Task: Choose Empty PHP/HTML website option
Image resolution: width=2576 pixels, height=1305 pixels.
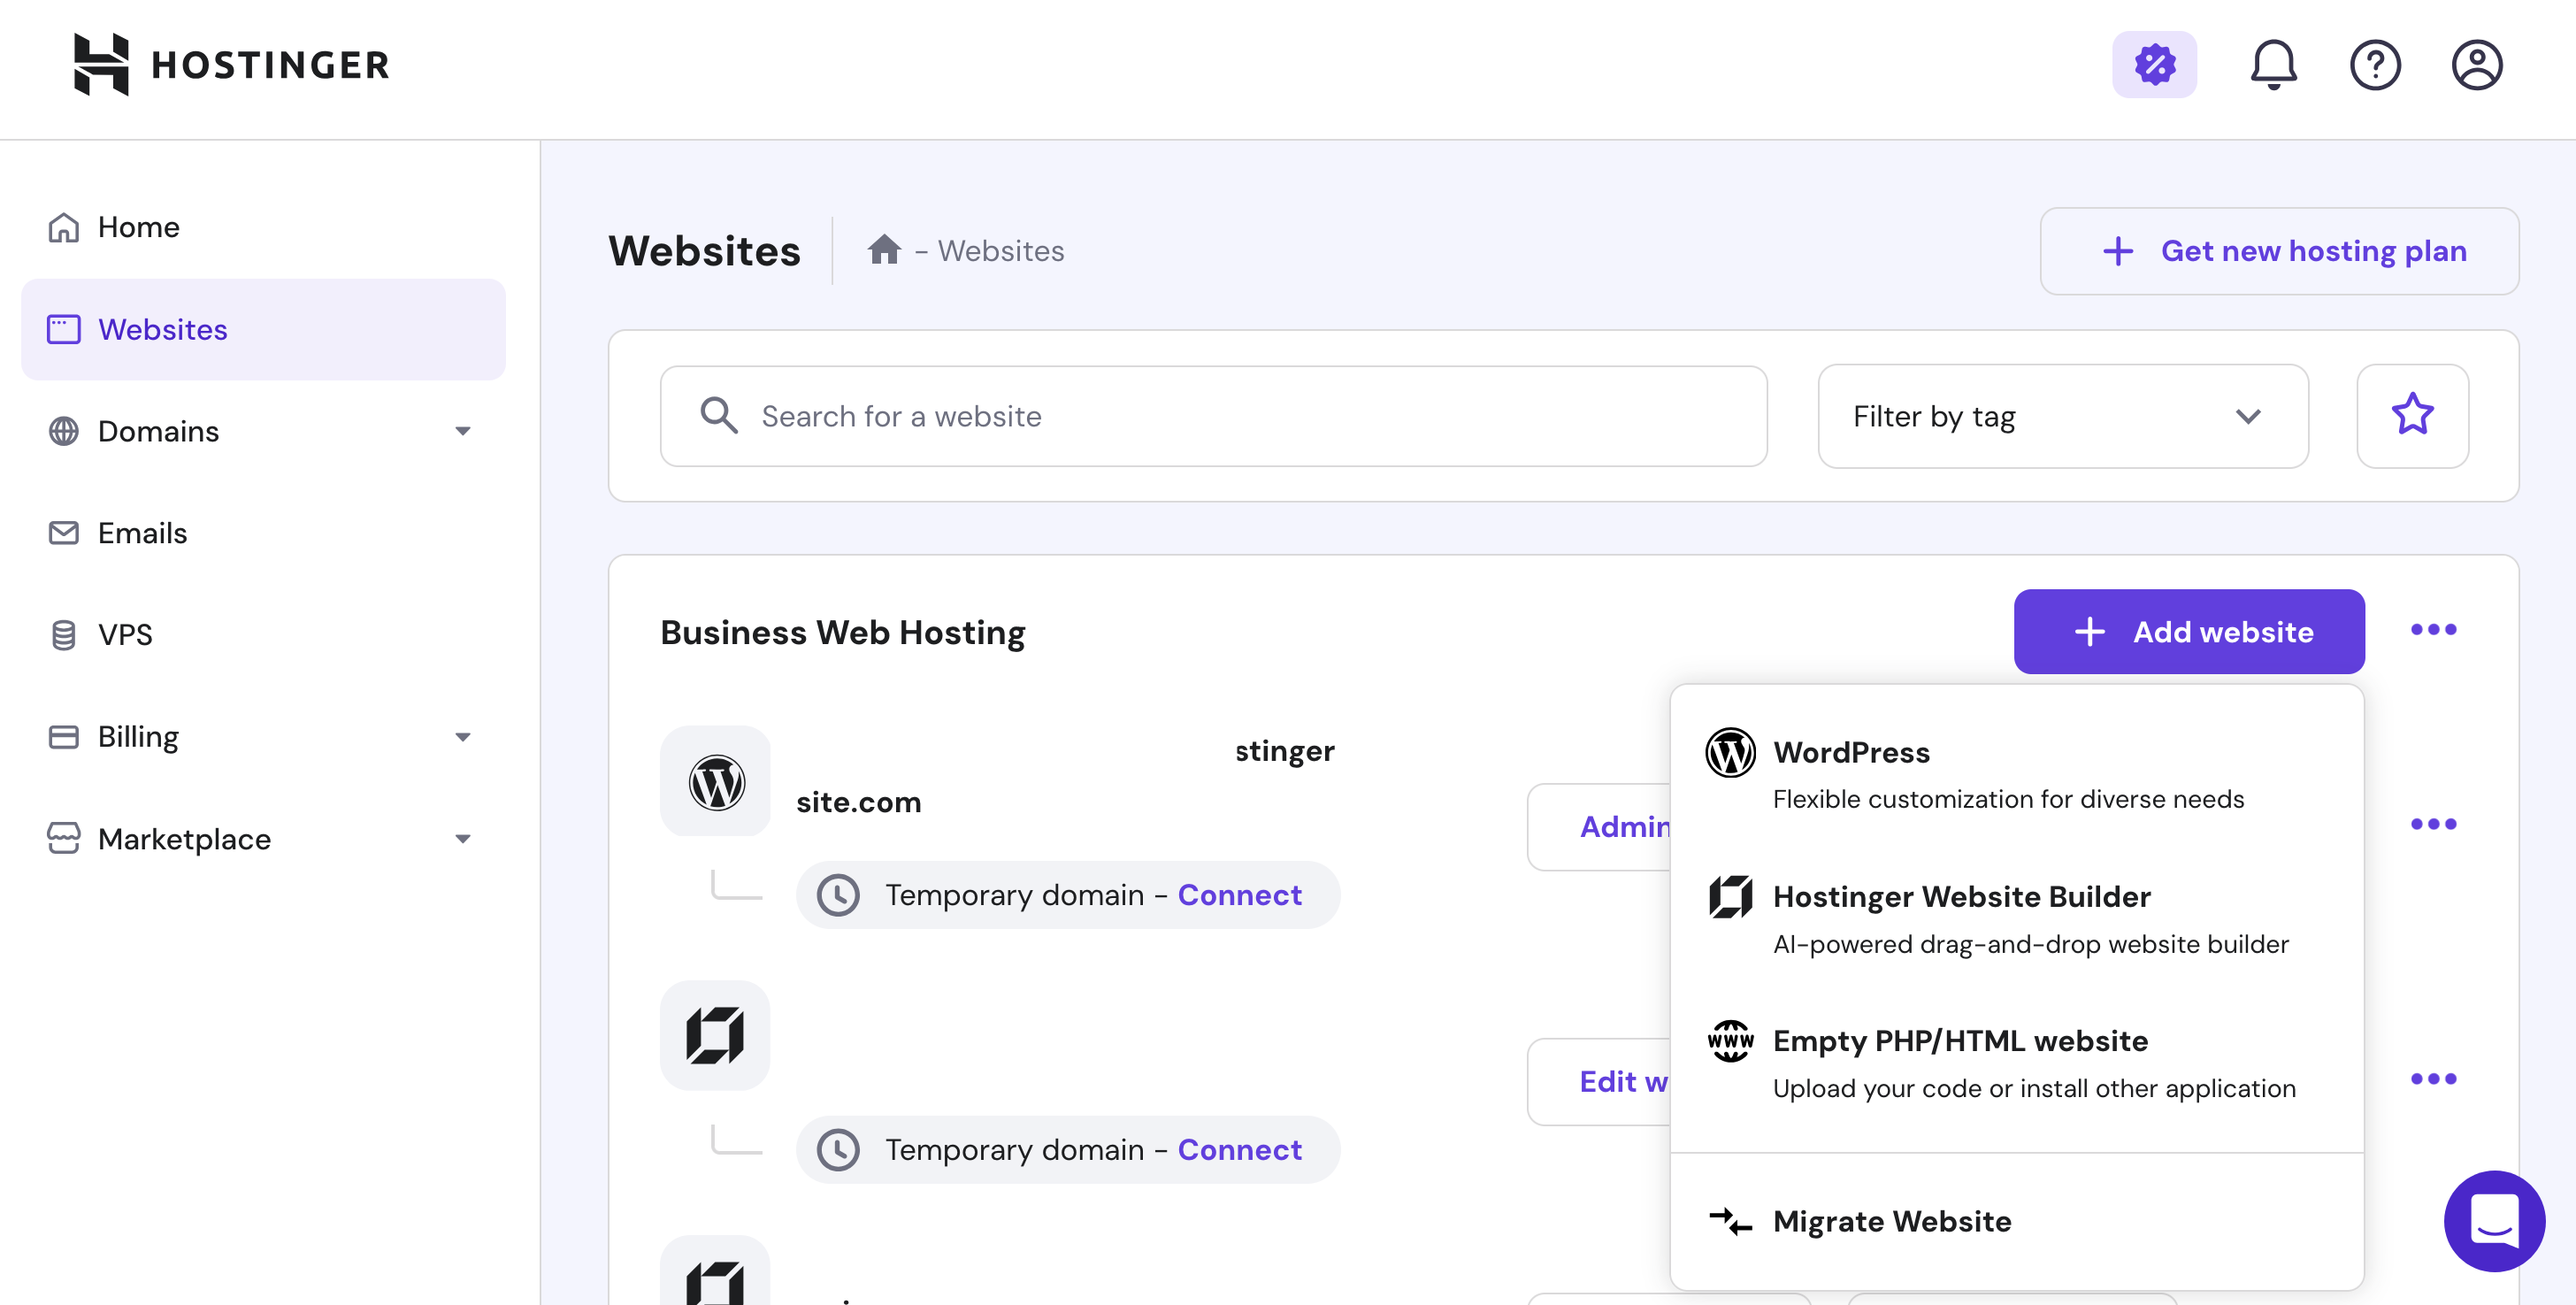Action: coord(2016,1063)
